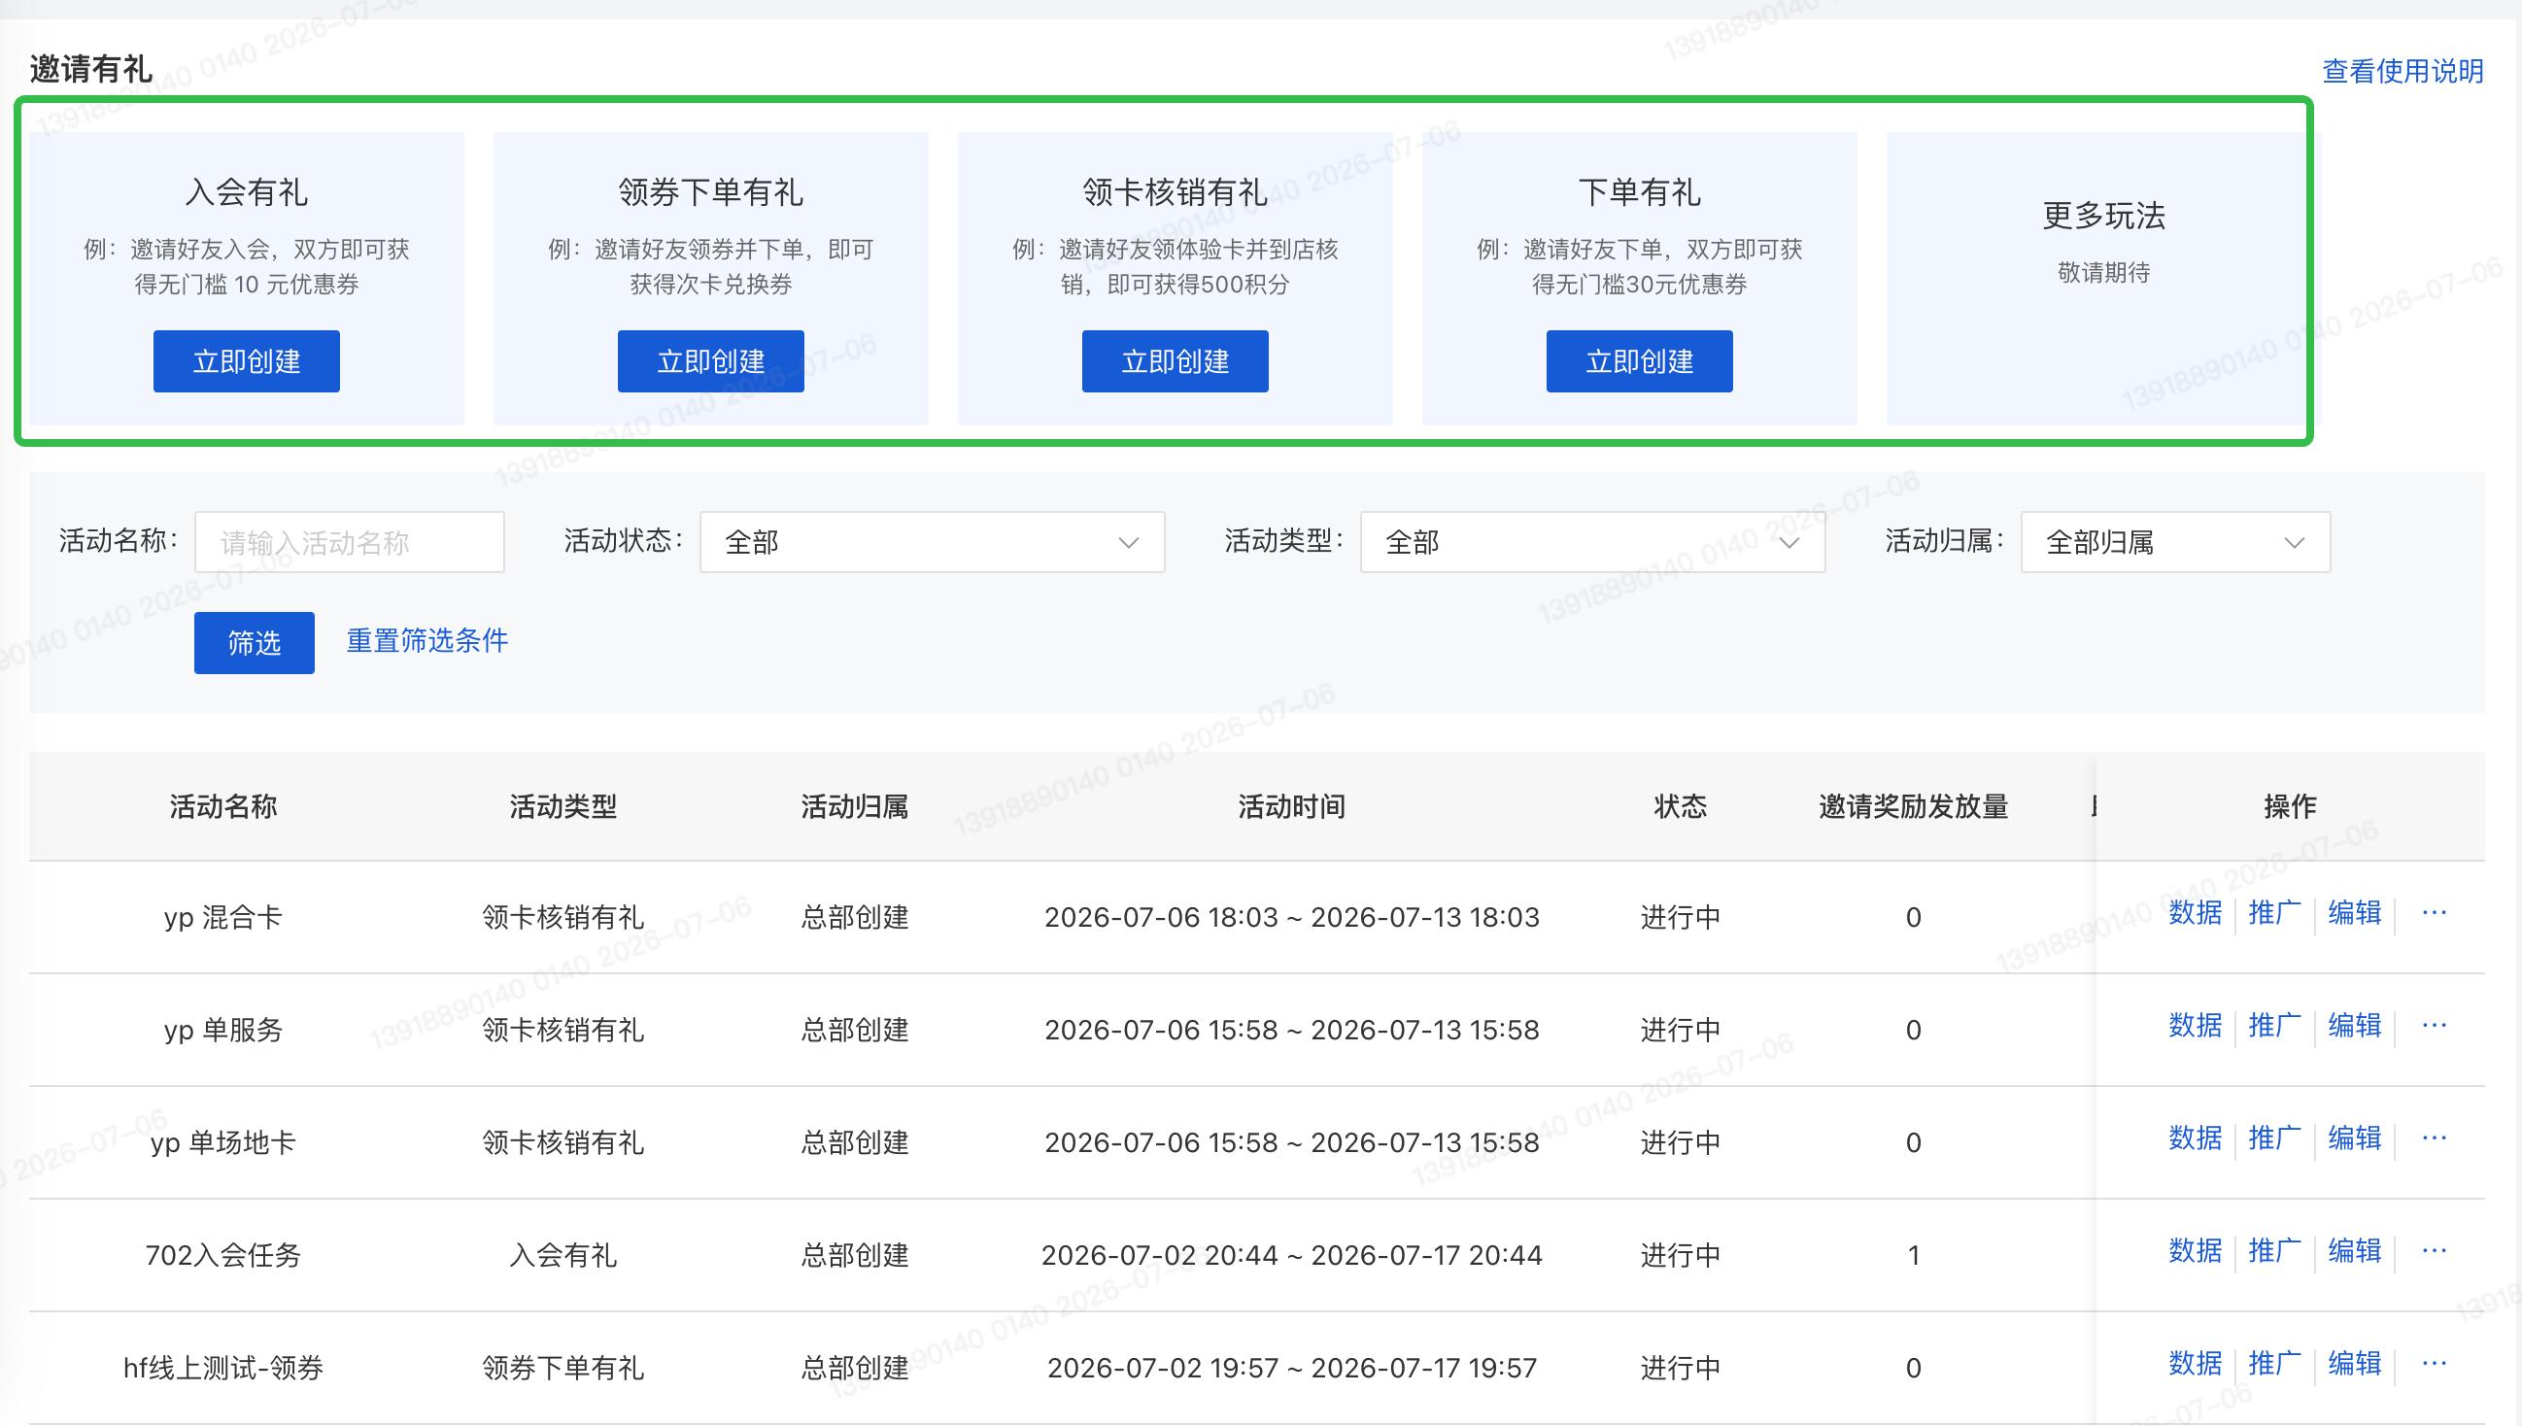The height and width of the screenshot is (1426, 2522).
Task: Expand the 活动状态 dropdown
Action: (932, 542)
